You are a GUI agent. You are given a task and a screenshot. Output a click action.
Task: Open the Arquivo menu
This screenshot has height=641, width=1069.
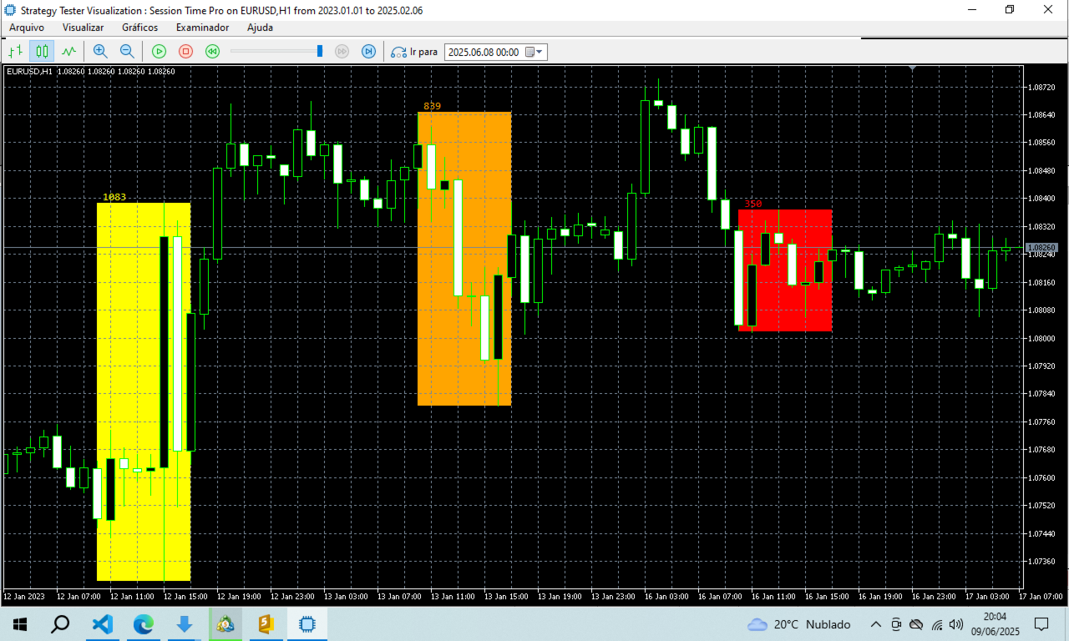pyautogui.click(x=27, y=28)
